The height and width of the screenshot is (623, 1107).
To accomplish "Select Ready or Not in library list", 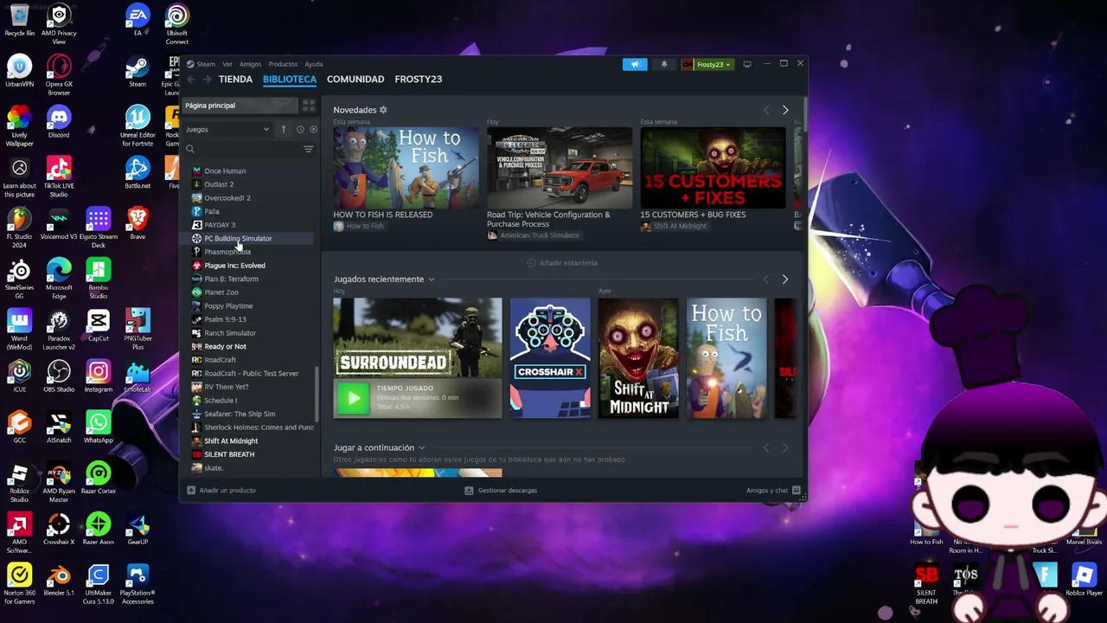I will [225, 346].
